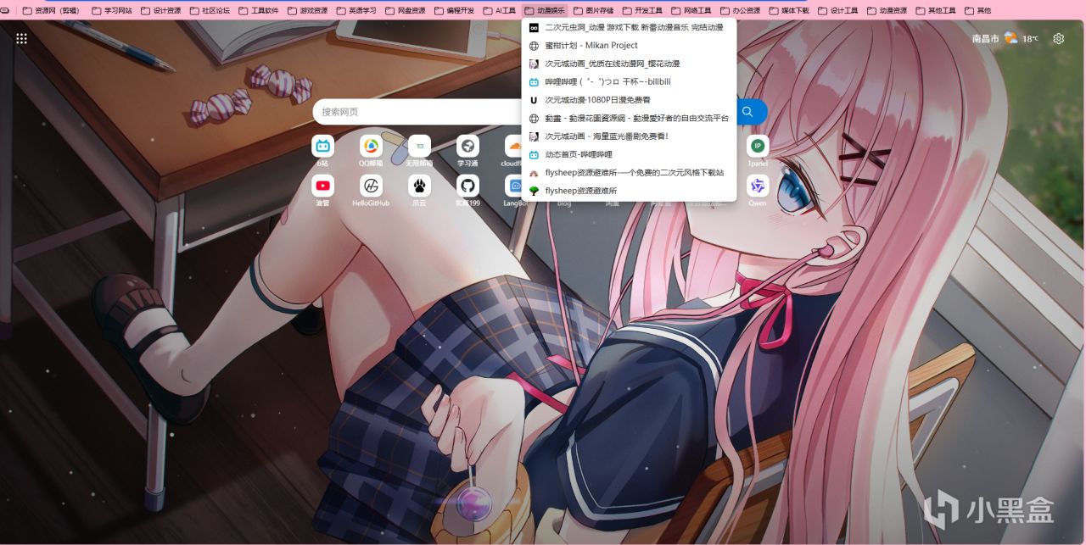Expand the 其他工具 bookmark folder
The height and width of the screenshot is (545, 1086).
pyautogui.click(x=936, y=11)
